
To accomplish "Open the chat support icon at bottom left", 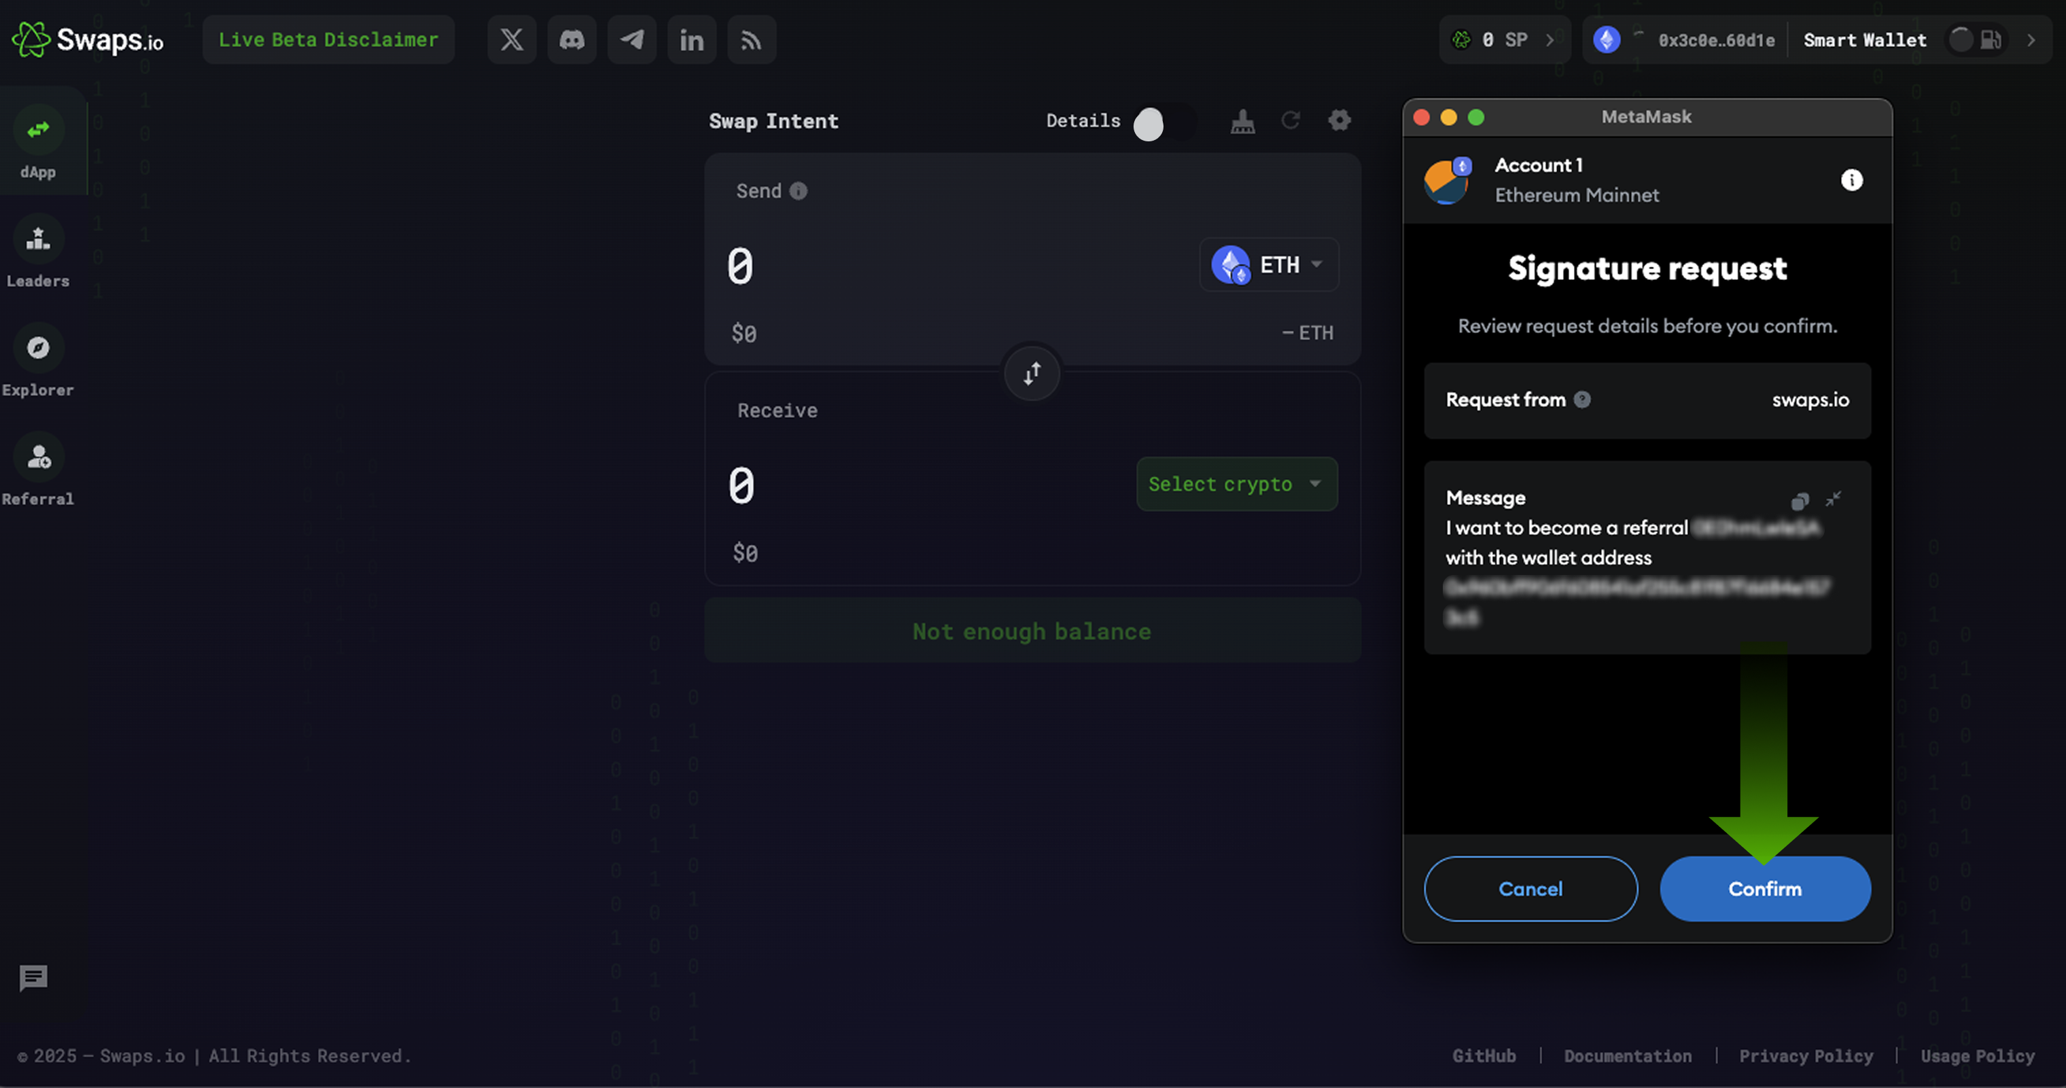I will point(34,977).
